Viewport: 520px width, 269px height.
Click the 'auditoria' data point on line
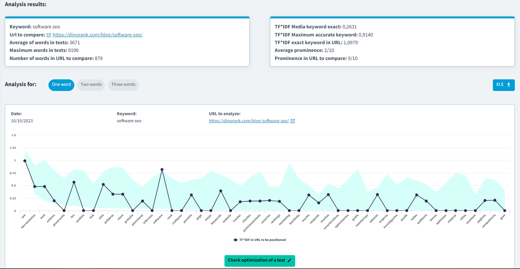coord(426,201)
